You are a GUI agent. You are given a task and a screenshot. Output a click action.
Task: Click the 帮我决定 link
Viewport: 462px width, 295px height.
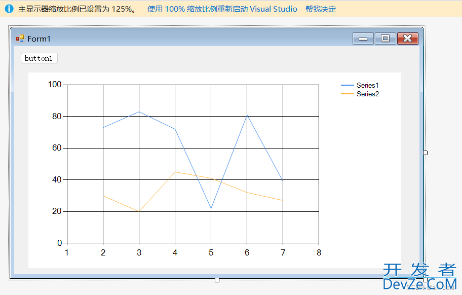[x=321, y=9]
